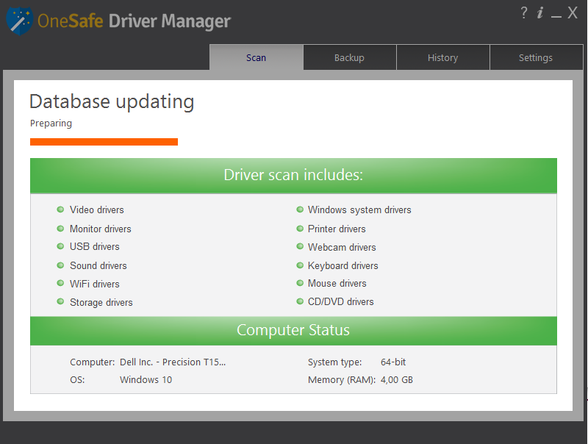
Task: Close the window with the X
Action: [573, 13]
